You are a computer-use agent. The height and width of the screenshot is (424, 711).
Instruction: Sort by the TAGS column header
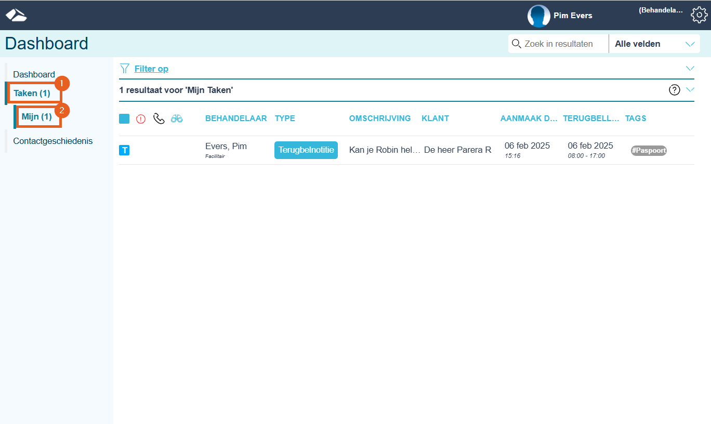[x=636, y=118]
